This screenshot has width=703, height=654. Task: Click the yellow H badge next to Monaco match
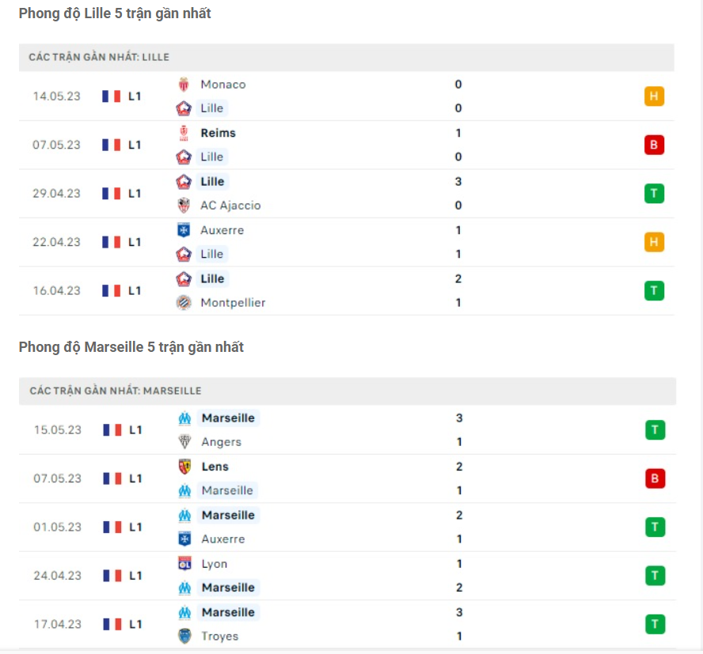654,96
